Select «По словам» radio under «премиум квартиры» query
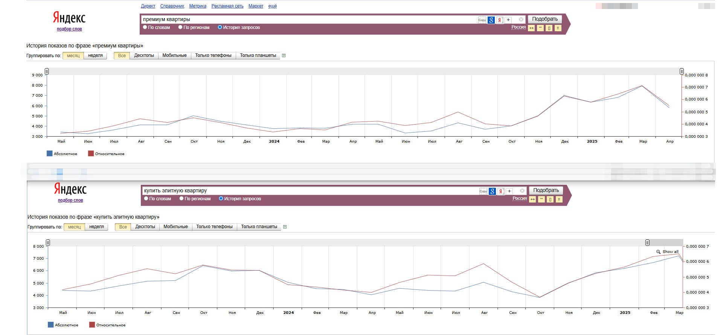This screenshot has height=335, width=726. pyautogui.click(x=145, y=27)
